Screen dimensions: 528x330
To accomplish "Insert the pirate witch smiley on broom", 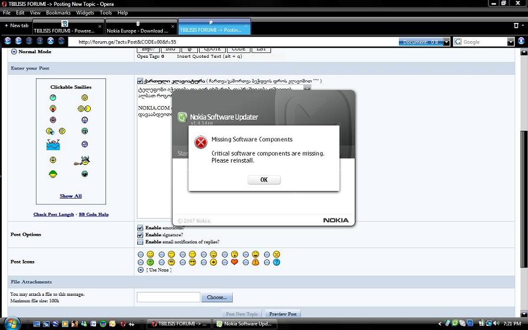I will (82, 161).
